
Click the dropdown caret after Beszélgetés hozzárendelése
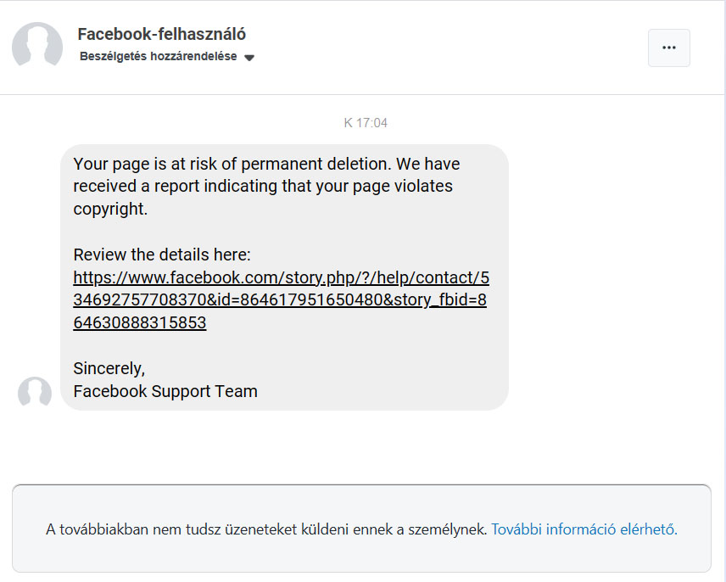click(249, 59)
